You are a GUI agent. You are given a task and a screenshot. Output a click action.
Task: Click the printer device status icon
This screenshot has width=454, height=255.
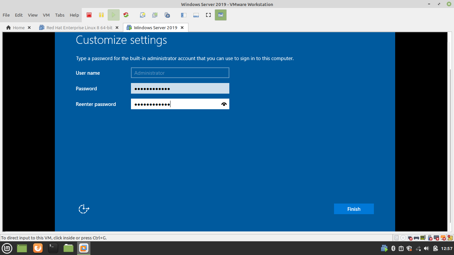(416, 238)
